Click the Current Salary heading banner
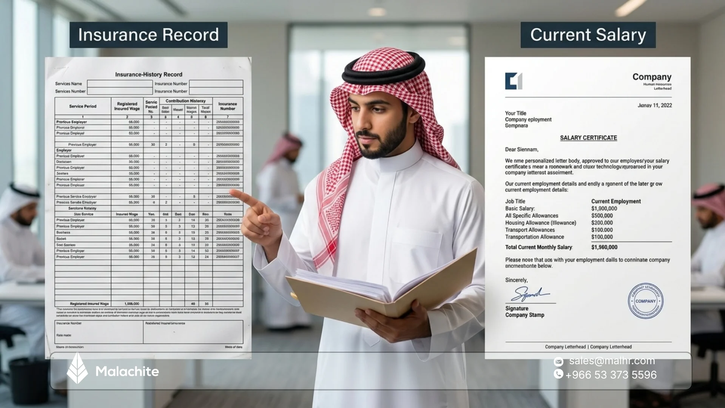This screenshot has height=408, width=725. [588, 35]
